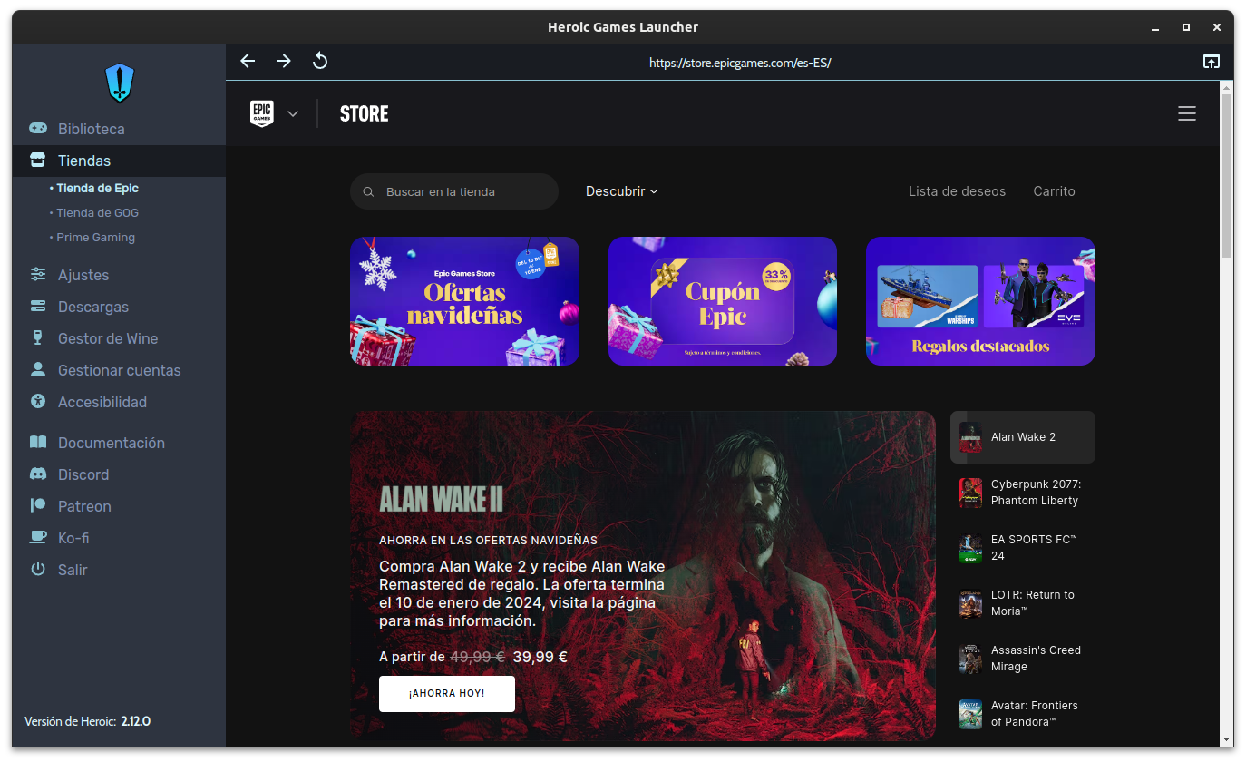Image resolution: width=1246 pixels, height=762 pixels.
Task: Open Prime Gaming store entry
Action: tap(95, 237)
